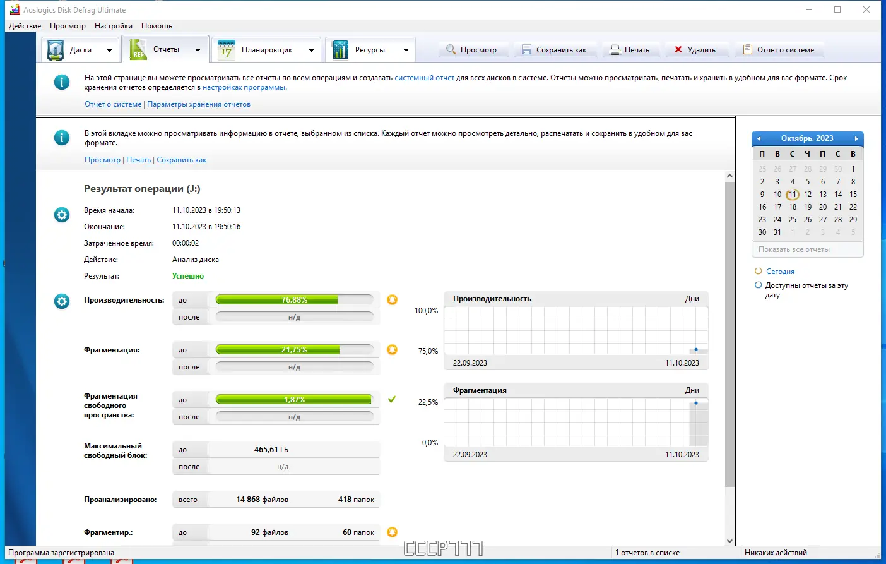Select date 15 in the October calendar
886x564 pixels.
tap(853, 195)
